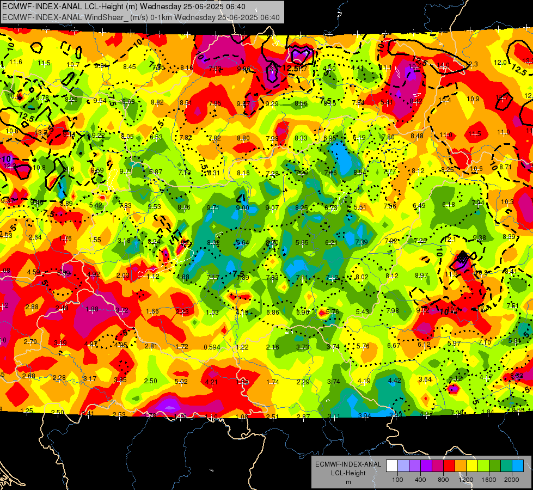Click the legend tick label 800

pyautogui.click(x=443, y=480)
